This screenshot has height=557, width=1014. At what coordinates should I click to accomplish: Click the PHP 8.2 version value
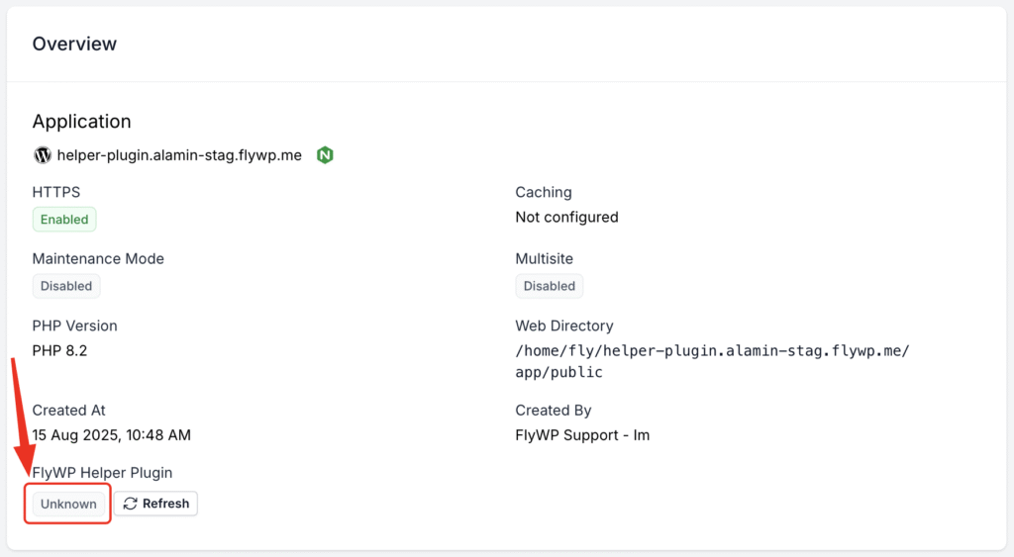[x=59, y=350]
